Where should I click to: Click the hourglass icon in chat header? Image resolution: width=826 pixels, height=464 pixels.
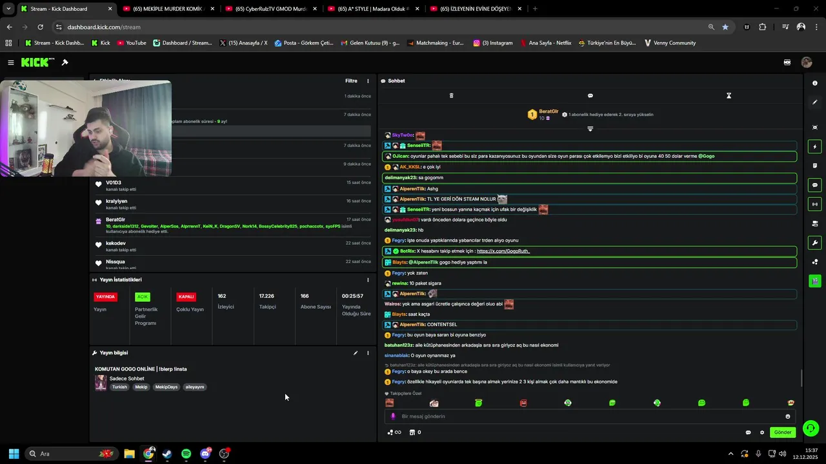point(729,95)
